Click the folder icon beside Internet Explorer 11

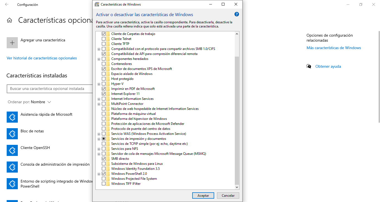(x=108, y=94)
